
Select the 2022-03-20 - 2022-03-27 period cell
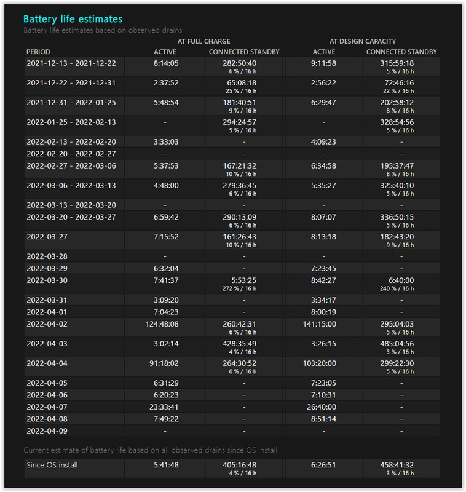[x=71, y=217]
